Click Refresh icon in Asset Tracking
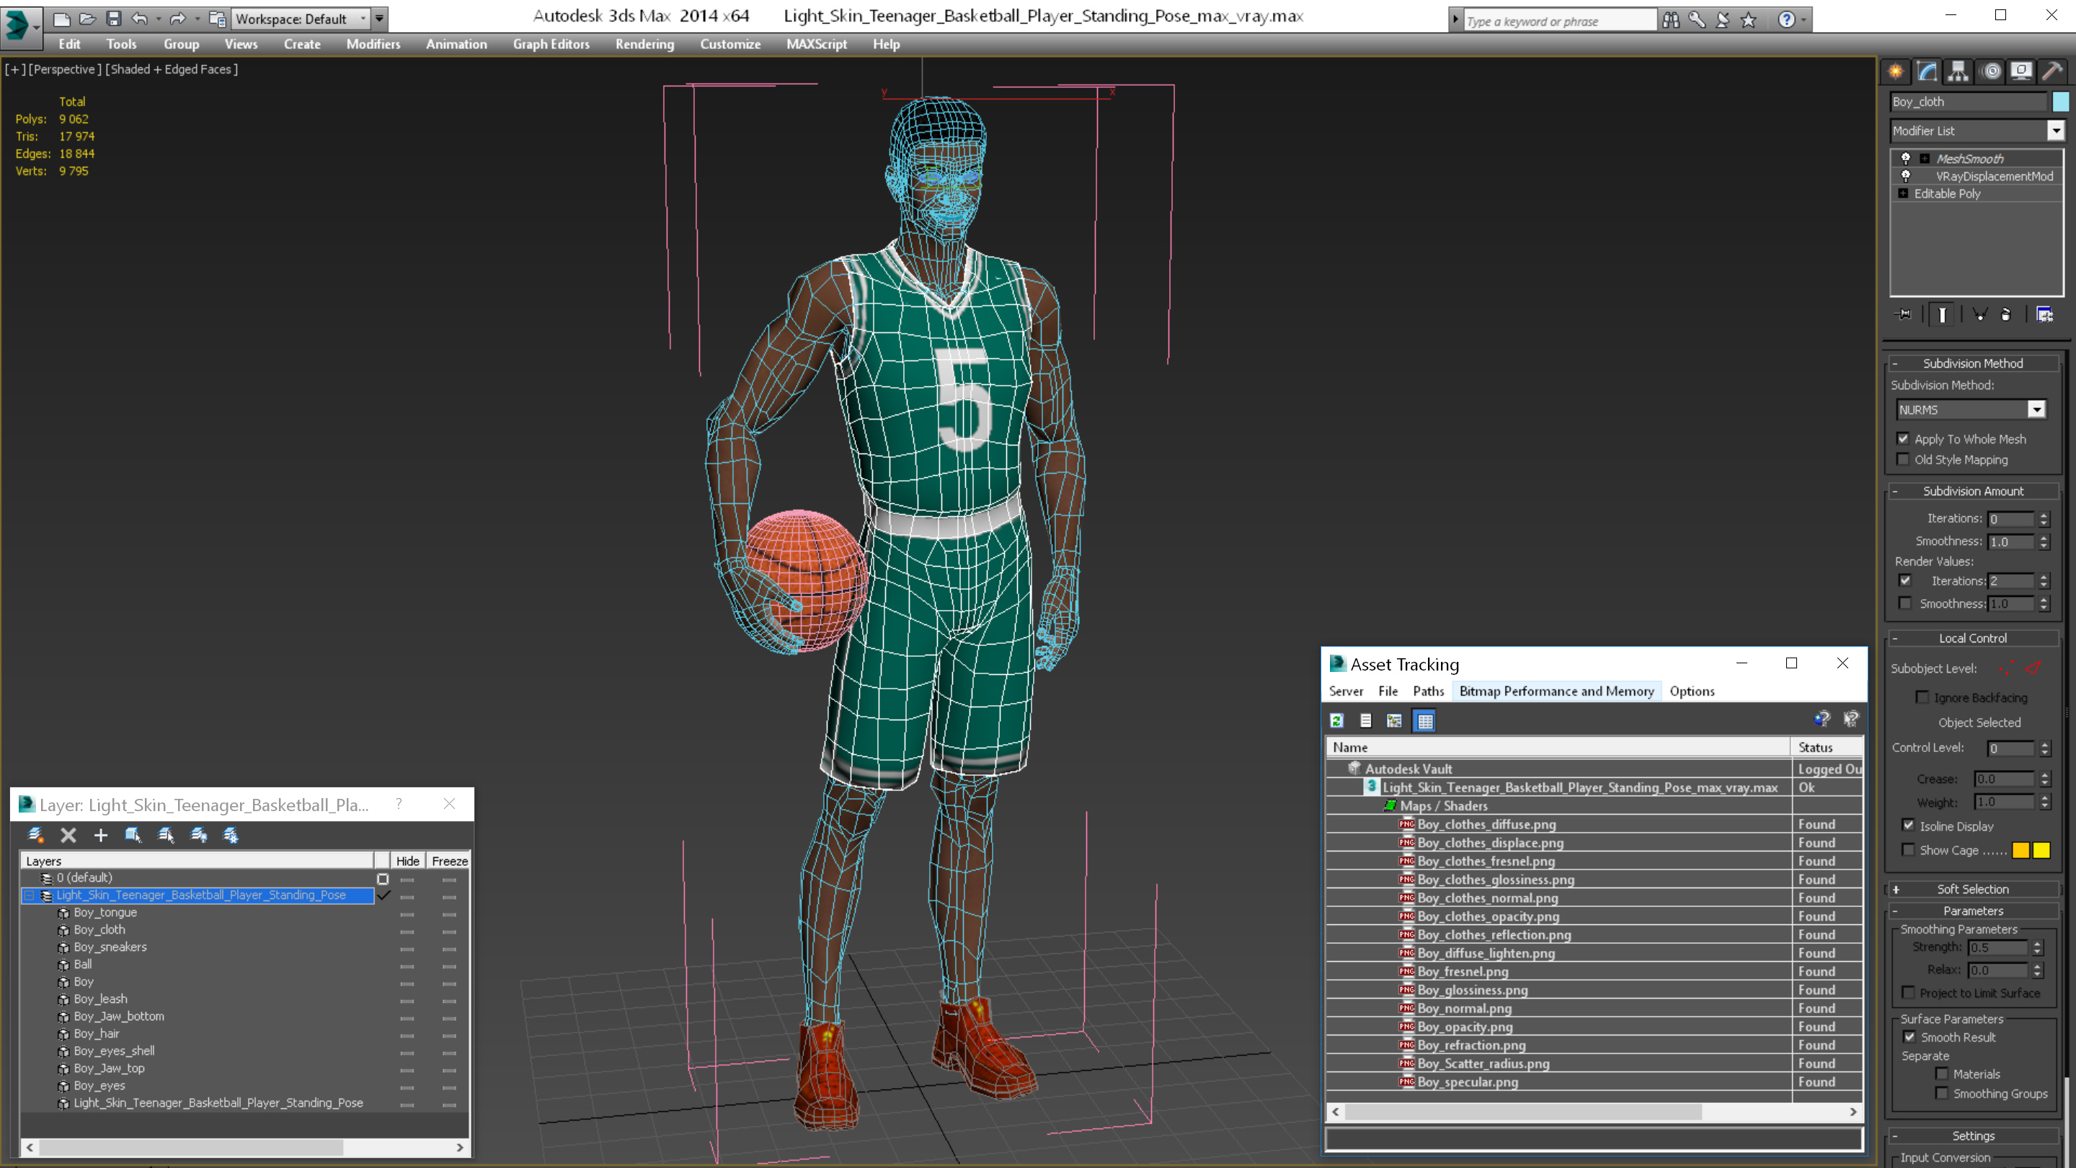2076x1168 pixels. [x=1337, y=721]
